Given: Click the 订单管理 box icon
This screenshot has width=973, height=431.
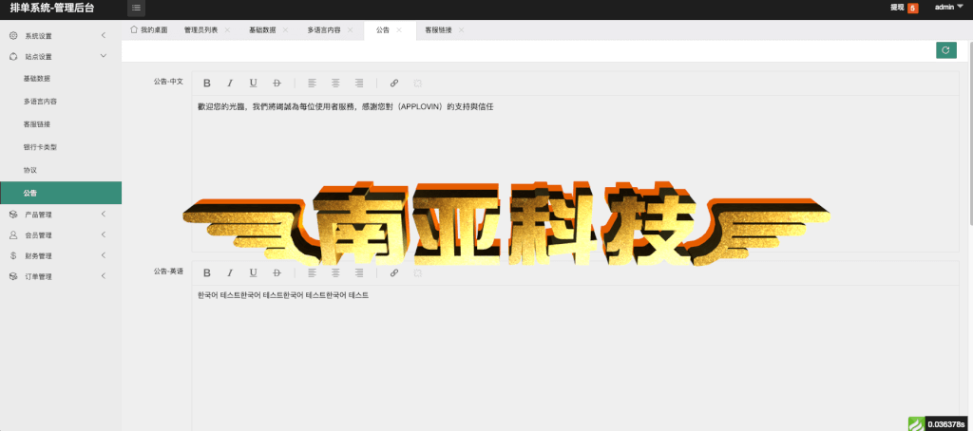Looking at the screenshot, I should [13, 276].
